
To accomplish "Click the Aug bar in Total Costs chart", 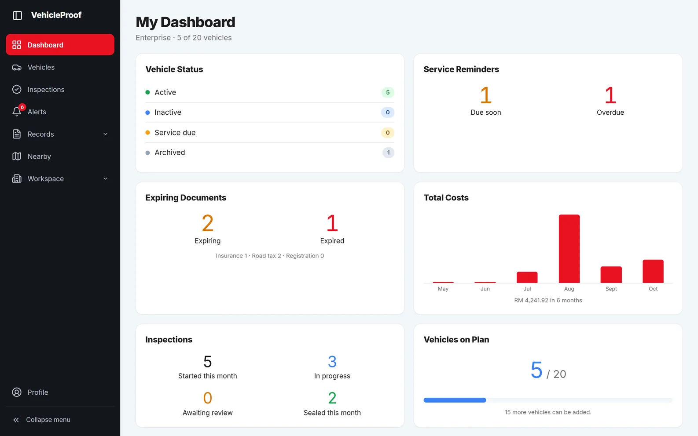I will point(569,249).
